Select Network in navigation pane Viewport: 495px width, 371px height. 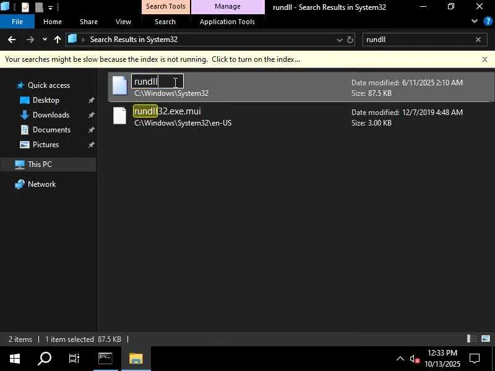click(x=41, y=184)
